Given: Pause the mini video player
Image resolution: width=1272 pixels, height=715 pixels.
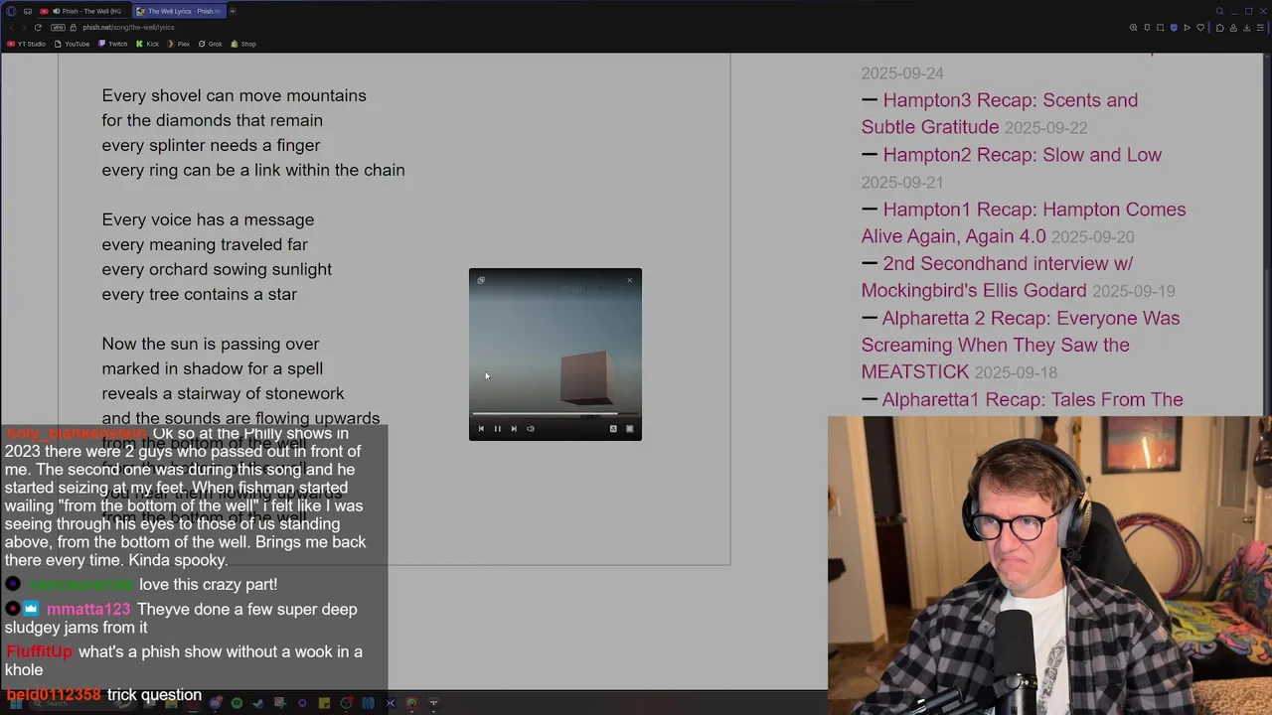Looking at the screenshot, I should 497,429.
